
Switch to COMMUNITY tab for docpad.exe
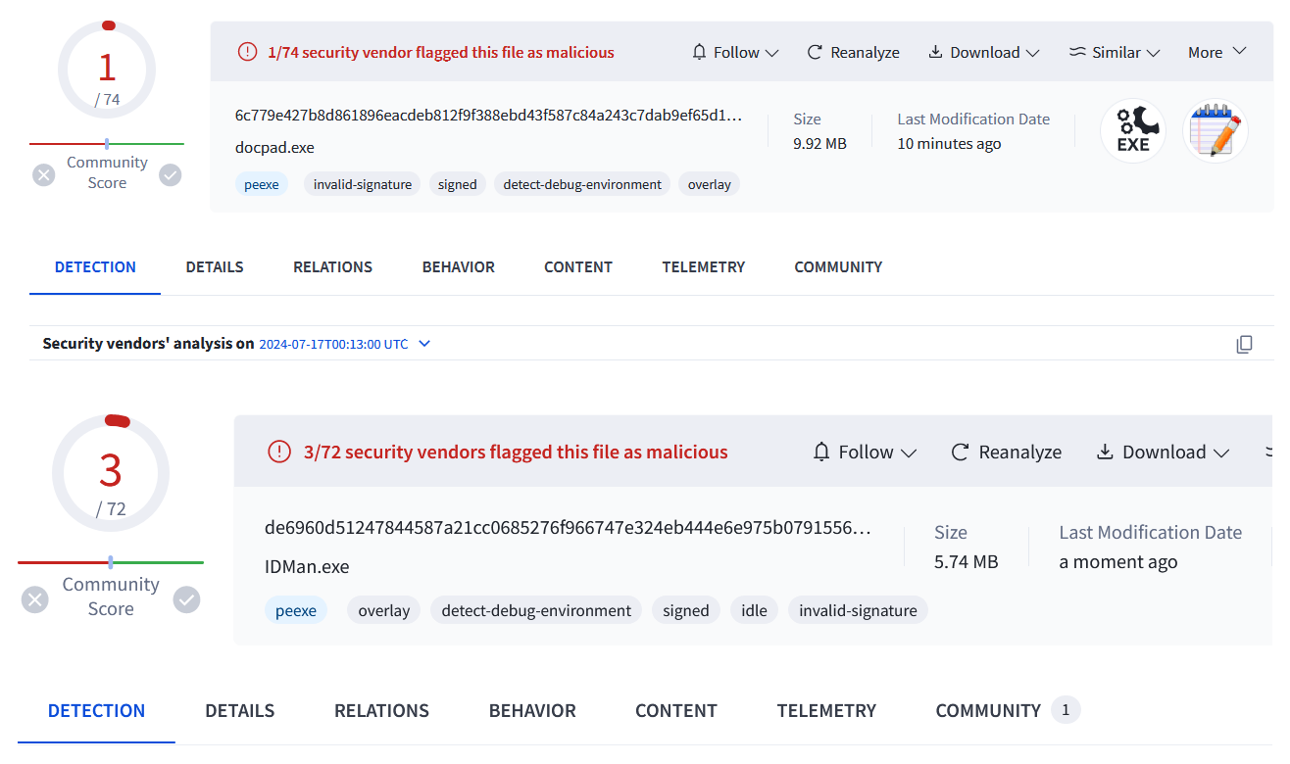(x=838, y=266)
